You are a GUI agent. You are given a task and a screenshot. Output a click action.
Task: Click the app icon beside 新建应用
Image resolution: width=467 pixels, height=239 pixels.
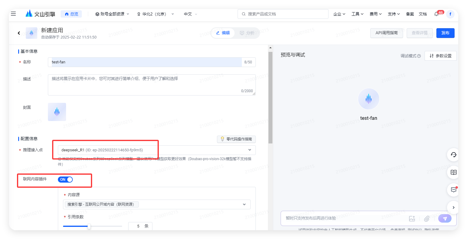[x=32, y=33]
